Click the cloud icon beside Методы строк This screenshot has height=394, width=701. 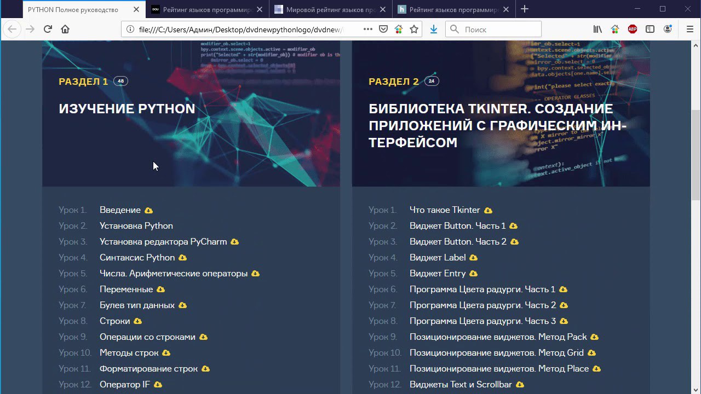(166, 353)
